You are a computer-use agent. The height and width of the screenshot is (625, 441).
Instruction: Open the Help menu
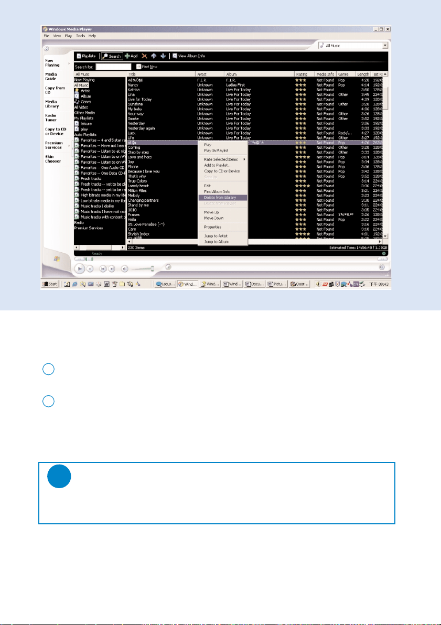92,36
